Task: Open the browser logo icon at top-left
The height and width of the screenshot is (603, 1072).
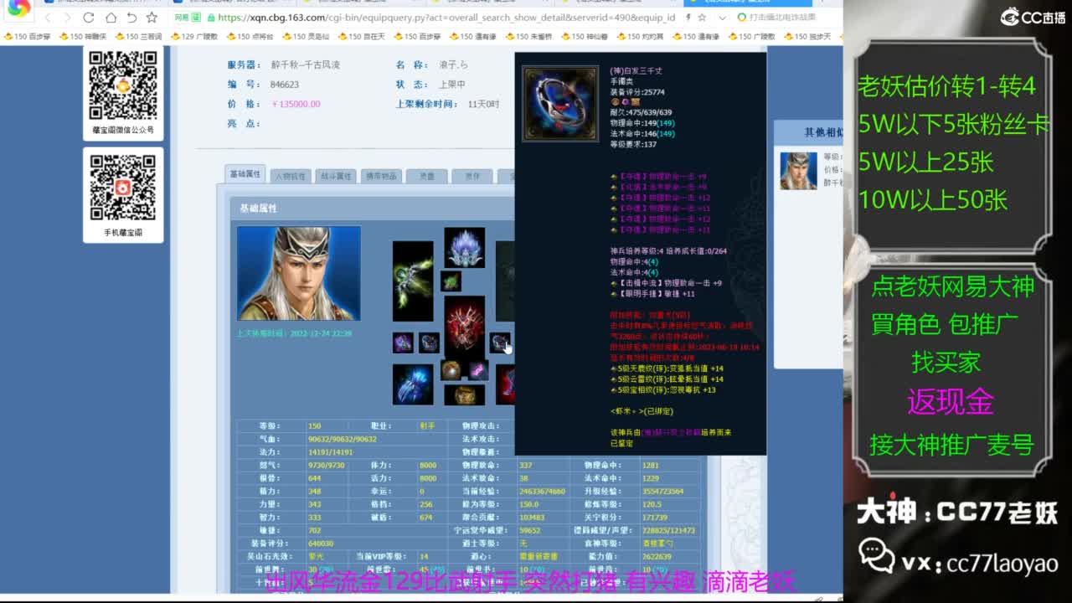Action: 18,8
